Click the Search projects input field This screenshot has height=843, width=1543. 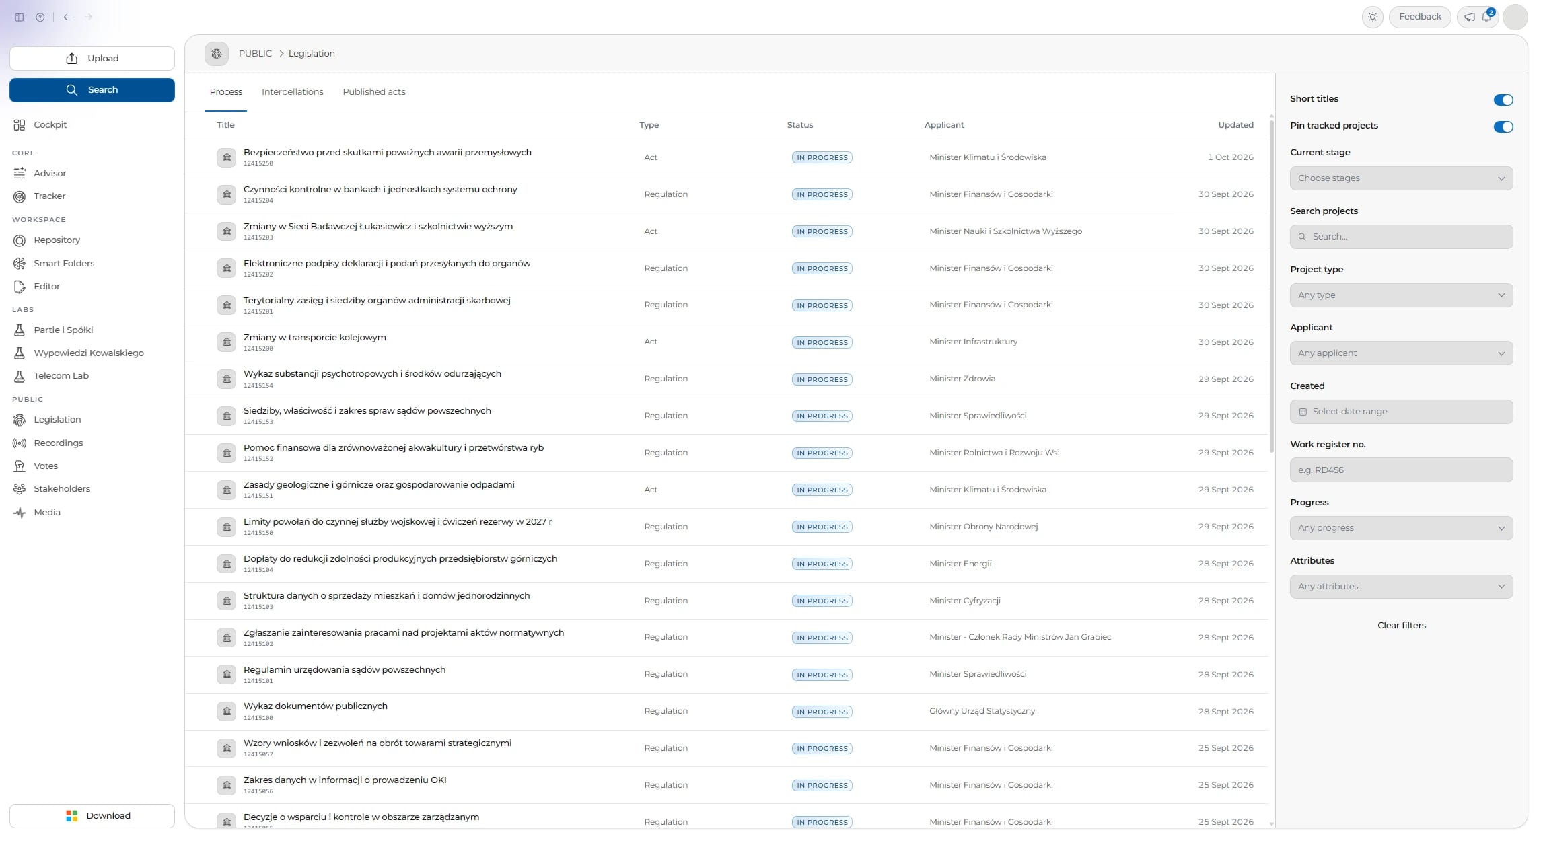coord(1401,237)
